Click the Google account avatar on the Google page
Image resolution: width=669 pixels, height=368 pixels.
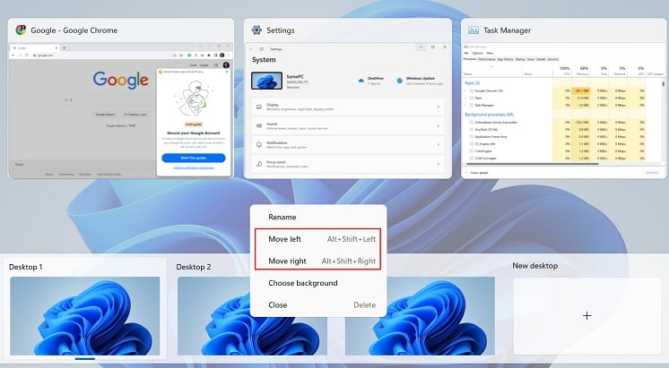pyautogui.click(x=226, y=65)
